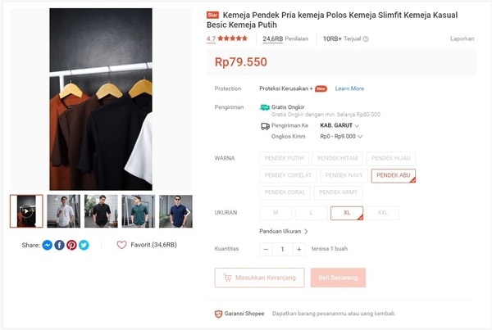The image size is (492, 330).
Task: Click help icon next to Terjual
Action: point(366,38)
